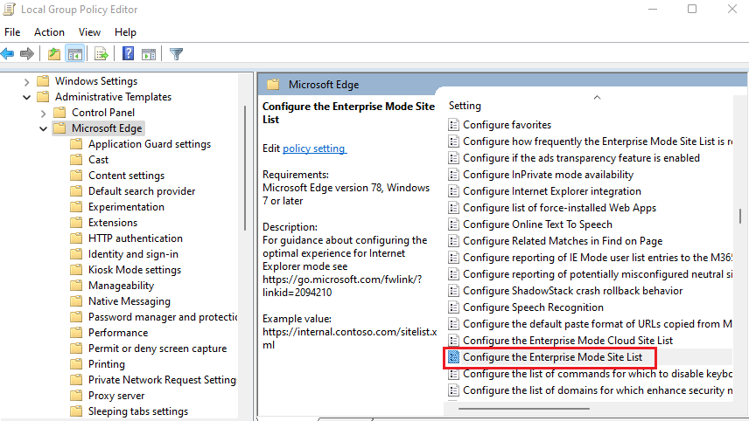Screen dimensions: 749x421
Task: Click policy icon beside Configure favorites
Action: click(x=453, y=125)
